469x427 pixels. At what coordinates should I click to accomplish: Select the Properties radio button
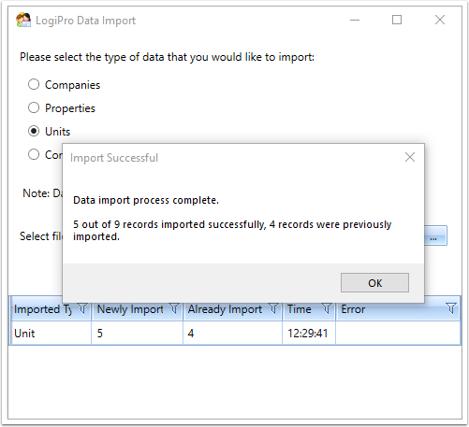(x=34, y=107)
